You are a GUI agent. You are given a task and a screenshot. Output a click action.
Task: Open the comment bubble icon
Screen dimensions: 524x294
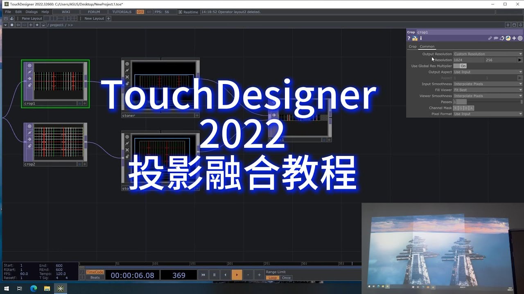click(496, 38)
